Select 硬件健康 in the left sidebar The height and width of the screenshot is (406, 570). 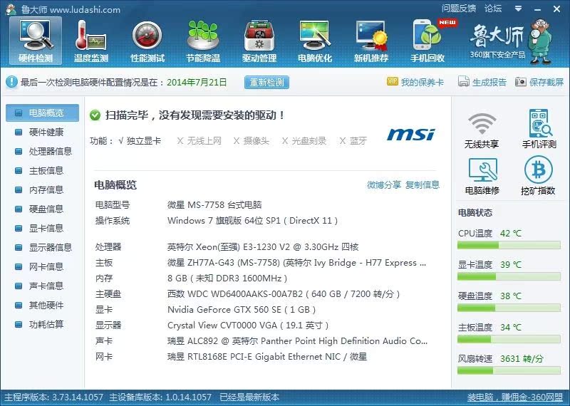46,132
